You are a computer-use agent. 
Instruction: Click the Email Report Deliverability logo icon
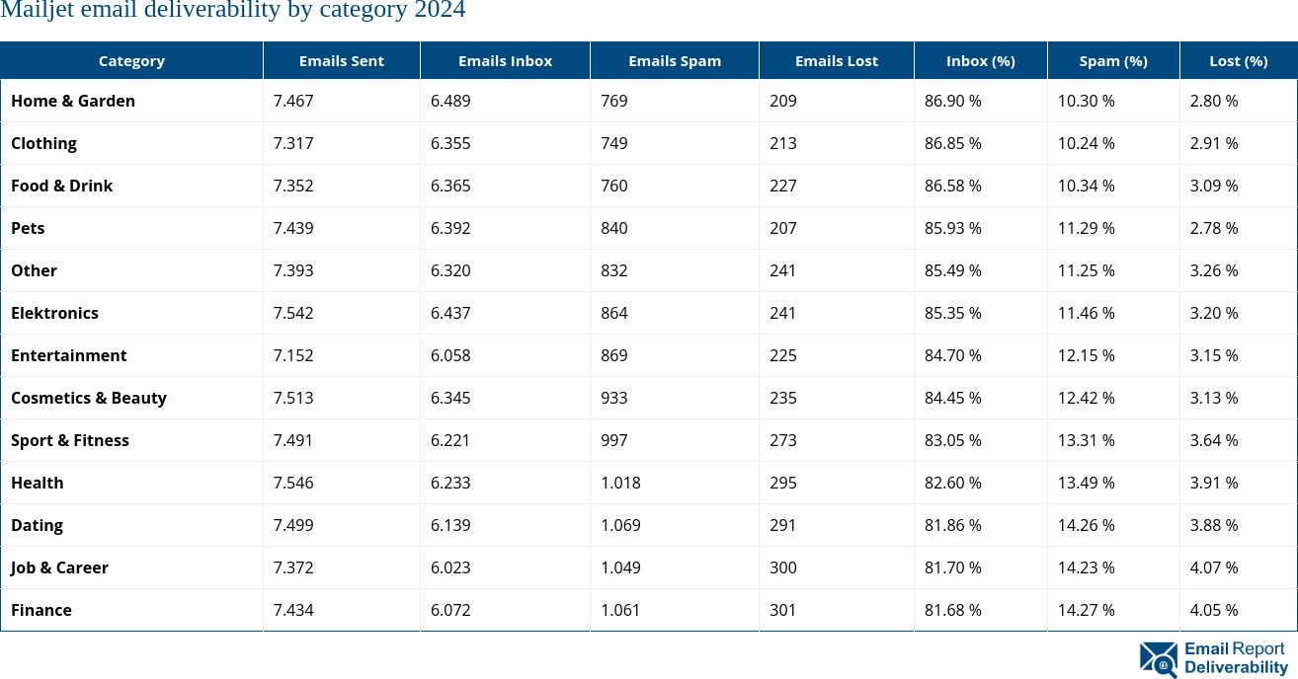(1159, 660)
